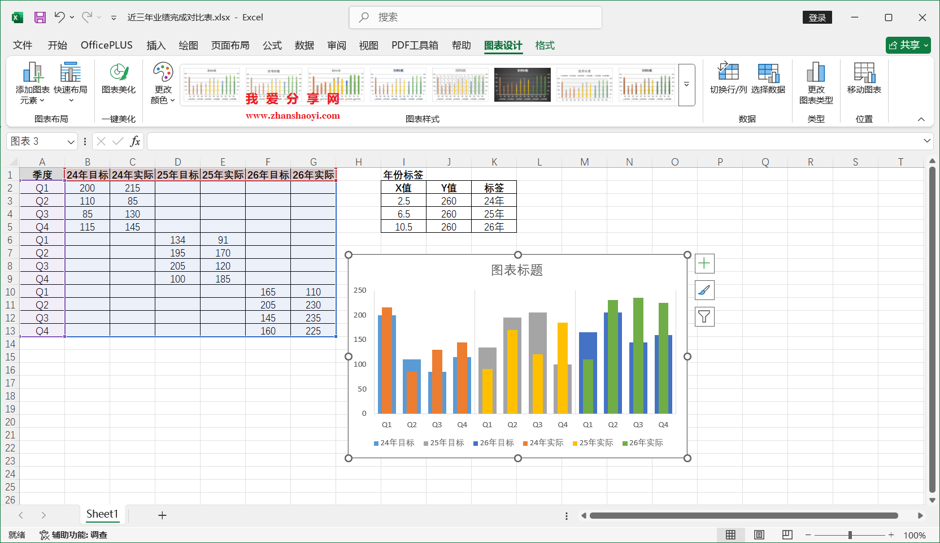Viewport: 940px width, 543px height.
Task: Click legend entry 26年实际
Action: (643, 443)
